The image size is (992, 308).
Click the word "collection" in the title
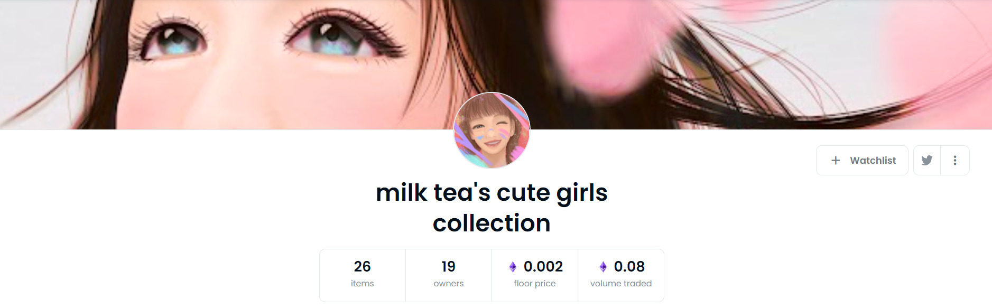point(492,223)
